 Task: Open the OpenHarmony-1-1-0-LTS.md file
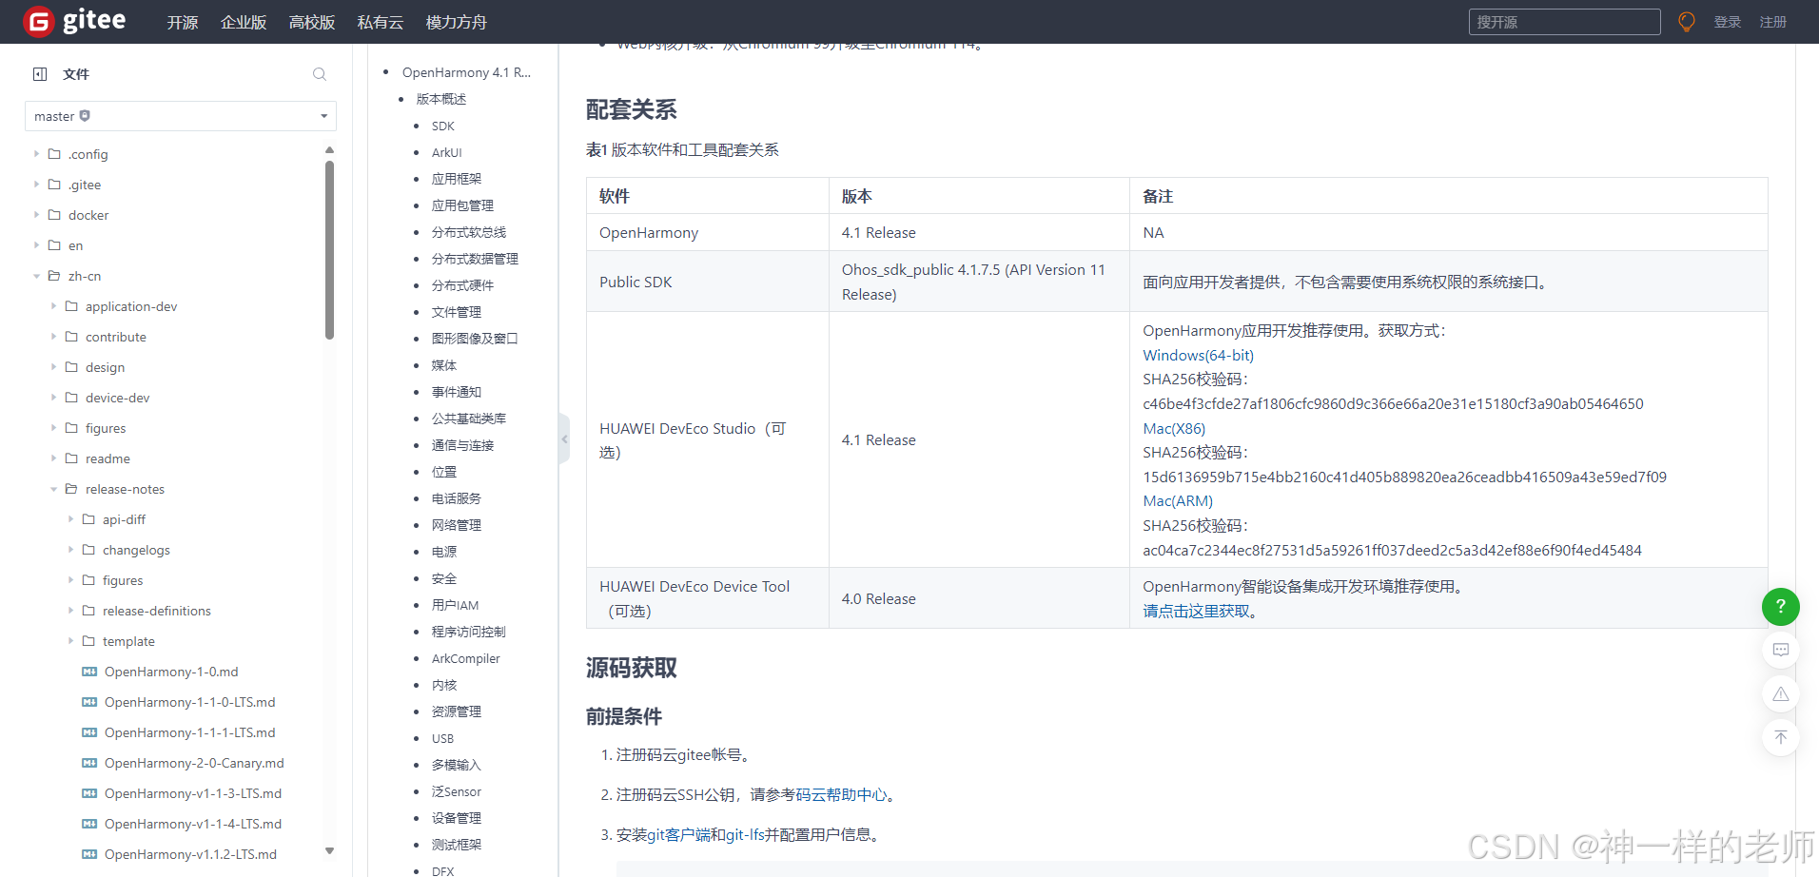[189, 702]
